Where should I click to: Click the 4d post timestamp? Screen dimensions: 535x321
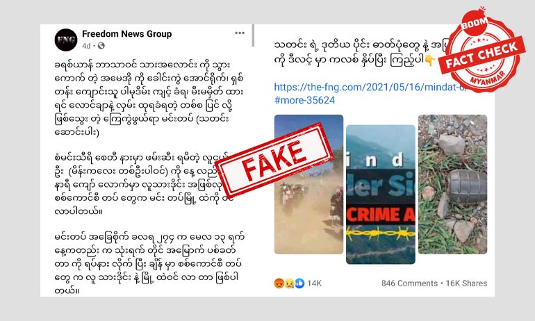click(x=86, y=46)
